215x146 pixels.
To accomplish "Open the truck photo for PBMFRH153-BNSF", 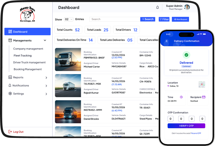I will coord(68,60).
